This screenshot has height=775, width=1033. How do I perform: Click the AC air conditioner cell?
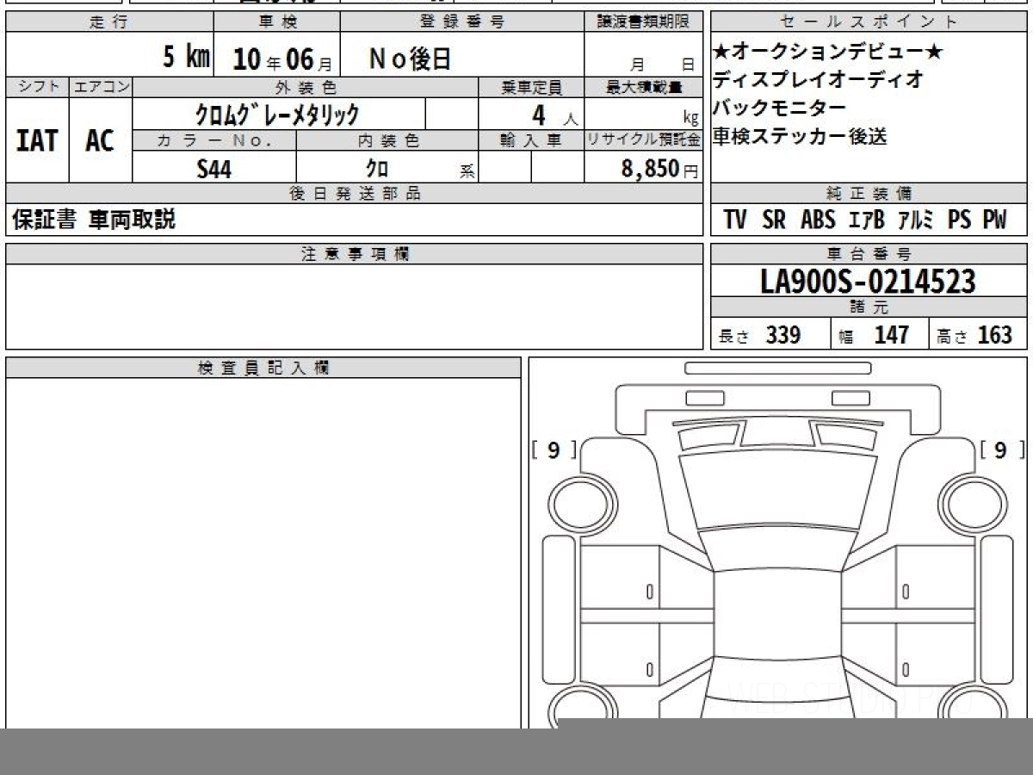pos(100,140)
